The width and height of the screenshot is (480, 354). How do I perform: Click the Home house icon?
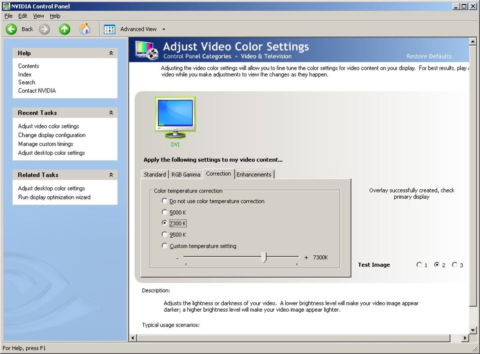click(x=85, y=29)
